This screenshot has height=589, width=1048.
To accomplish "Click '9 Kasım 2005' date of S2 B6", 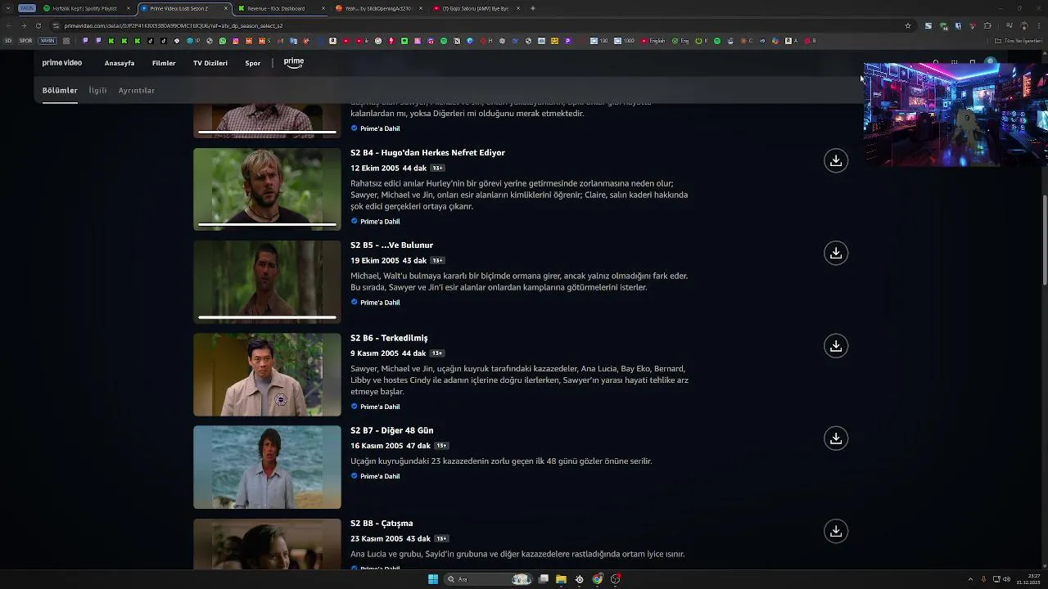I will (x=374, y=353).
